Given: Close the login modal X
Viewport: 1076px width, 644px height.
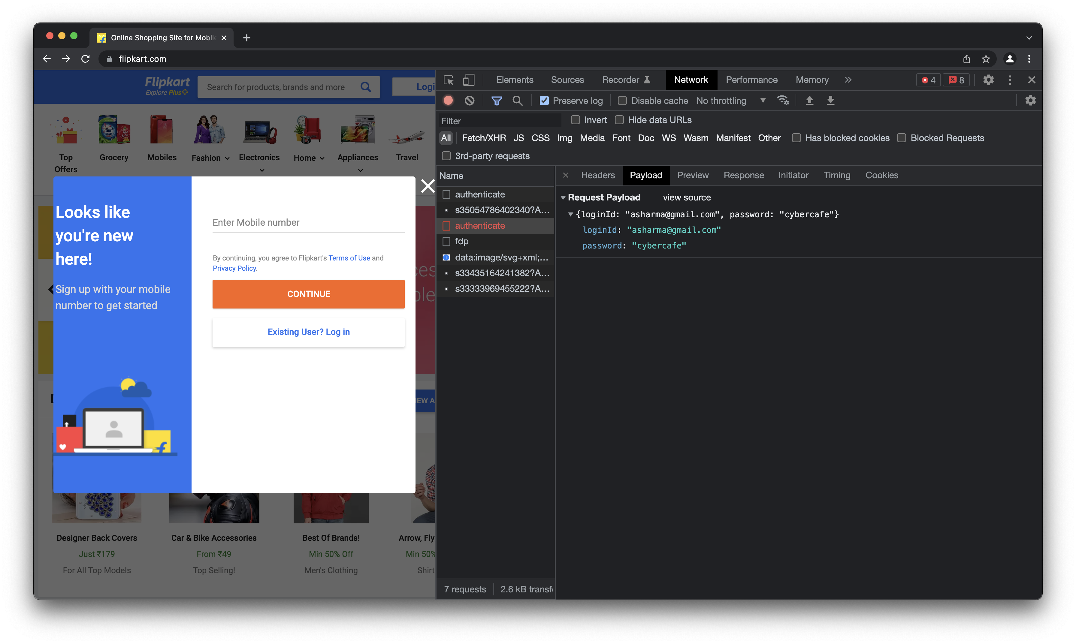Looking at the screenshot, I should click(x=428, y=186).
